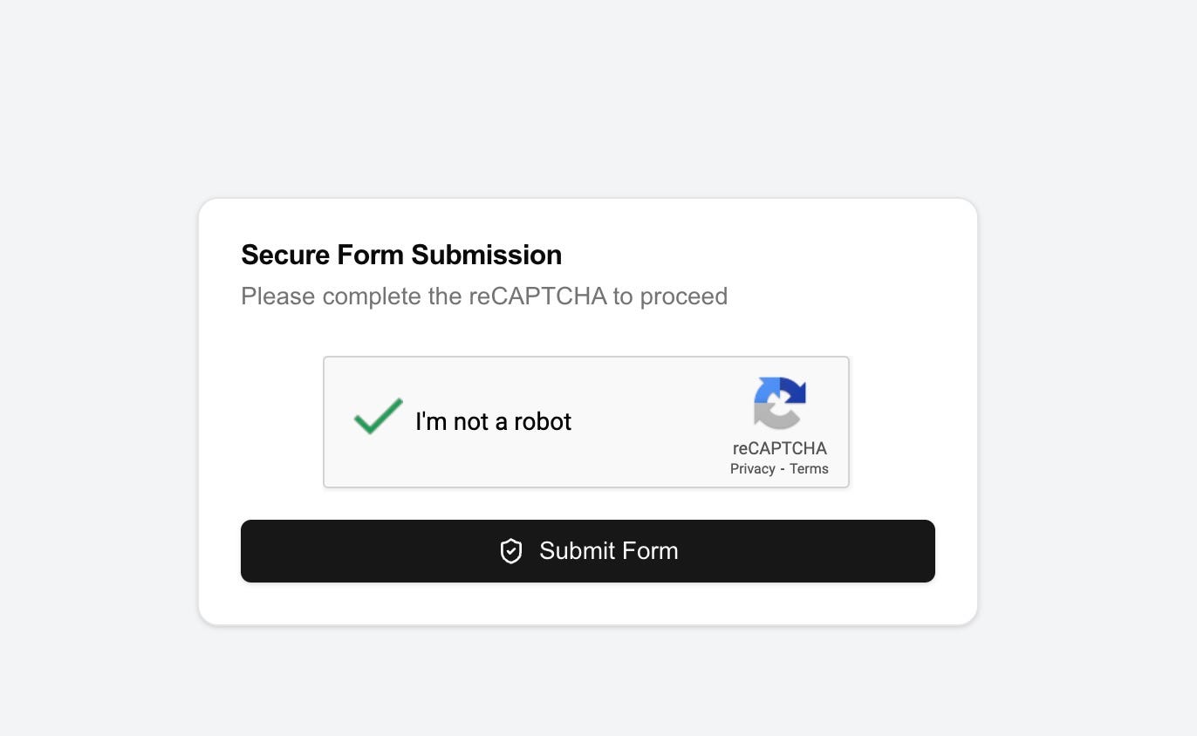
Task: Click the word "robot" in the captcha label
Action: pyautogui.click(x=543, y=422)
